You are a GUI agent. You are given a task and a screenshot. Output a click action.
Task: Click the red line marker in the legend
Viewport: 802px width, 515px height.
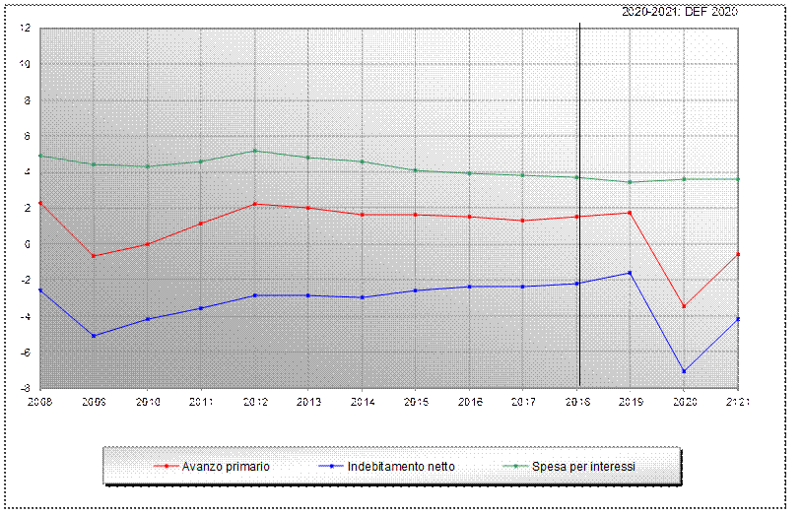[x=167, y=466]
